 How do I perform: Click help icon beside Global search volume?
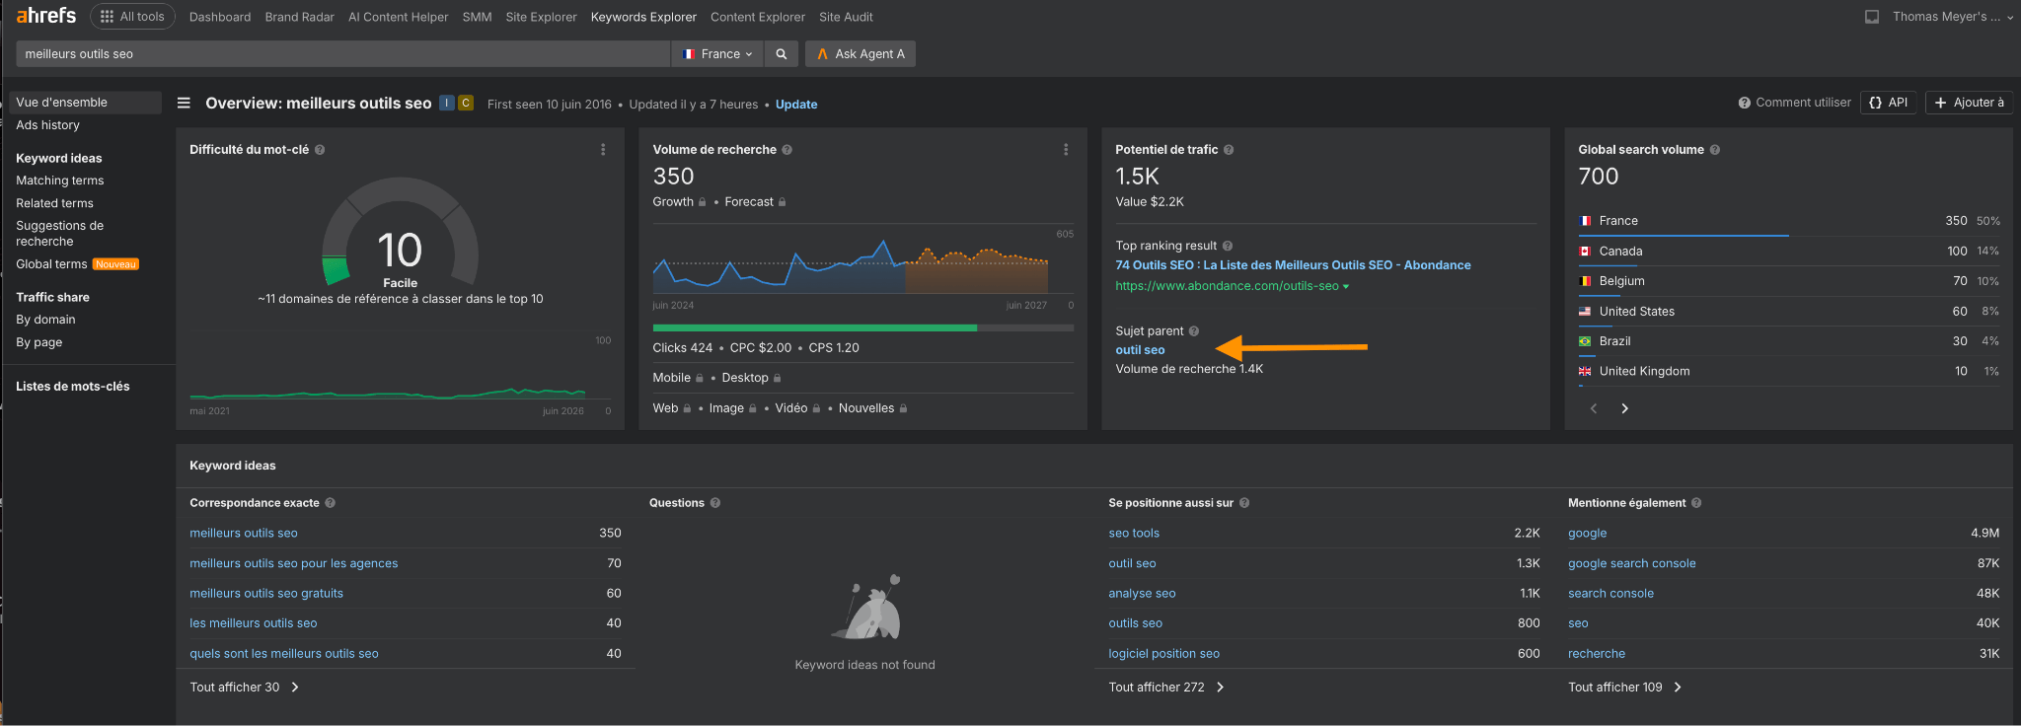click(1715, 150)
